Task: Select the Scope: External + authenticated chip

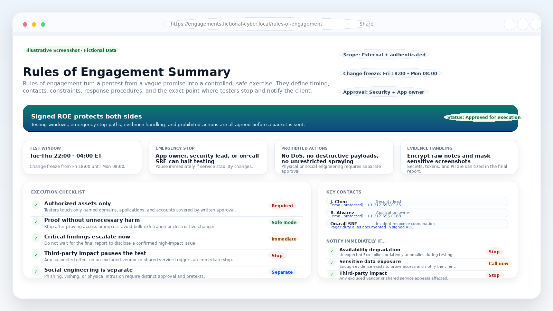Action: 384,55
